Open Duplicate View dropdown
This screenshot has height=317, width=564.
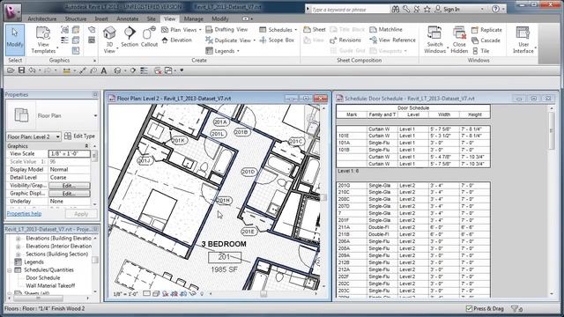pyautogui.click(x=231, y=41)
